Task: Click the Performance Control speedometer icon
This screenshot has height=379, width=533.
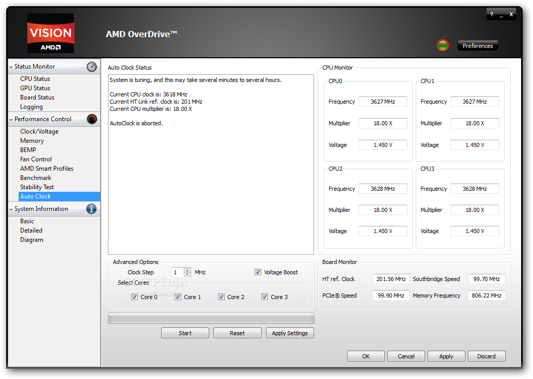Action: (x=92, y=119)
